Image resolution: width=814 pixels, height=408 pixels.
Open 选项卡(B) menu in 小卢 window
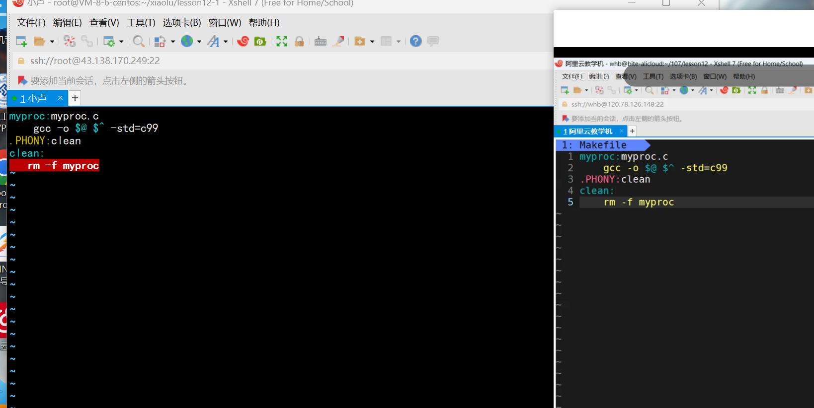182,23
